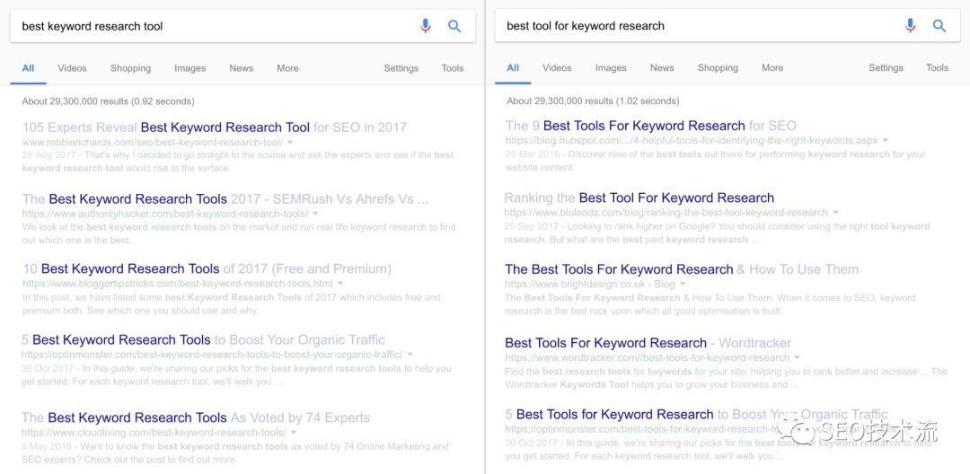The height and width of the screenshot is (474, 970).
Task: Open More menu in right search pane
Action: point(772,68)
